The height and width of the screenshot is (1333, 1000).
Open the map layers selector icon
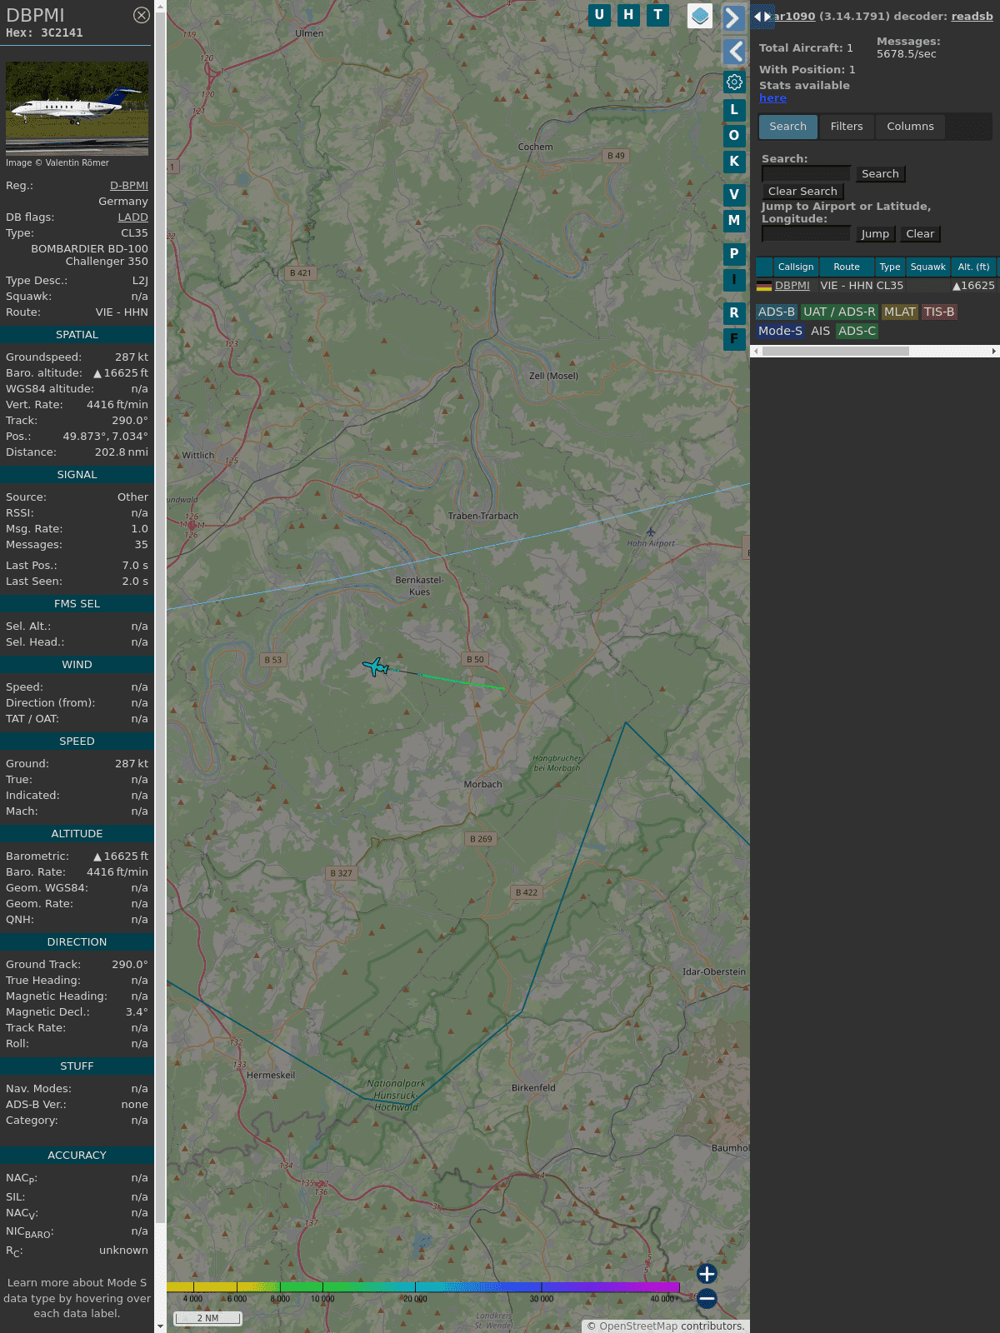[x=700, y=16]
